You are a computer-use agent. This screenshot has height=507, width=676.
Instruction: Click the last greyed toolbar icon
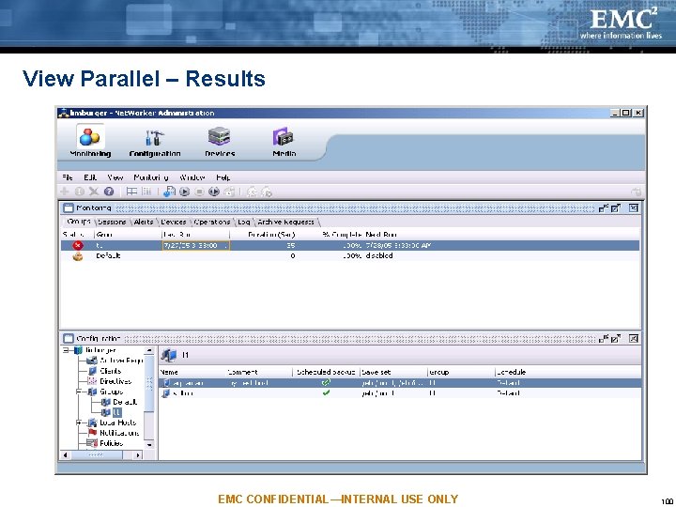pyautogui.click(x=267, y=192)
